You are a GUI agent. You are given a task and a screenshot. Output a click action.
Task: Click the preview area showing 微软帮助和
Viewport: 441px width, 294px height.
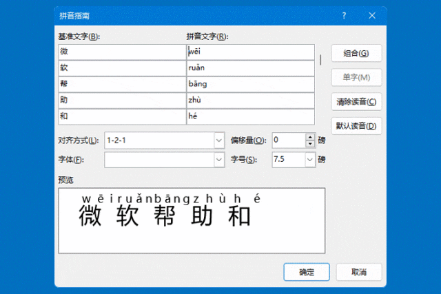(x=192, y=220)
